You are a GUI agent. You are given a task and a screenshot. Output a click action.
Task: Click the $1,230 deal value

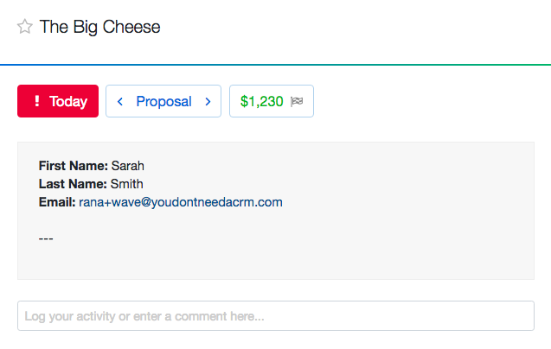[x=262, y=102]
